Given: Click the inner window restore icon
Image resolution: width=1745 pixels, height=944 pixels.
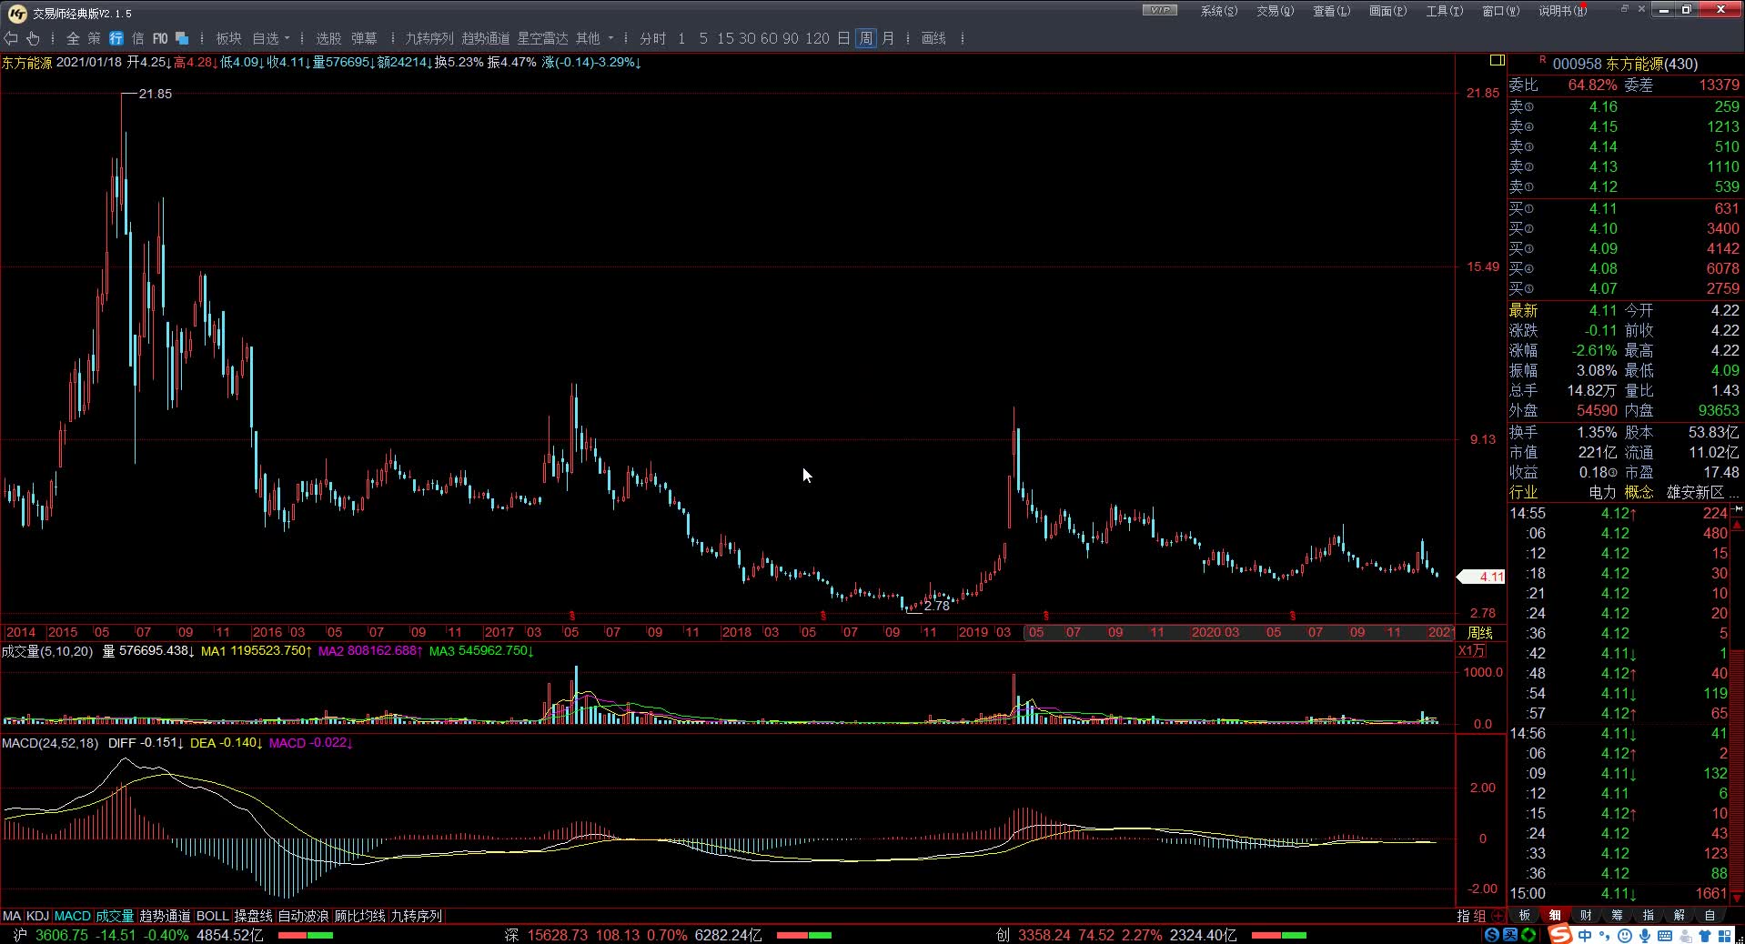Looking at the screenshot, I should [1625, 9].
